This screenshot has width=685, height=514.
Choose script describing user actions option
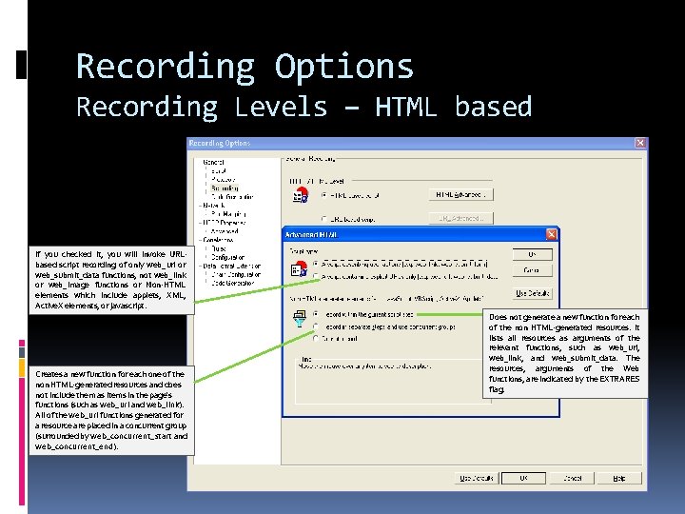tap(316, 264)
